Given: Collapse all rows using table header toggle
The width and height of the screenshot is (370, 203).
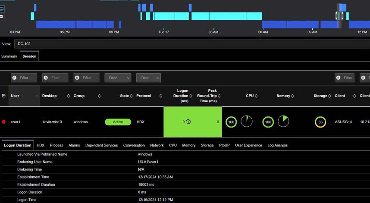Looking at the screenshot, I should 4,96.
